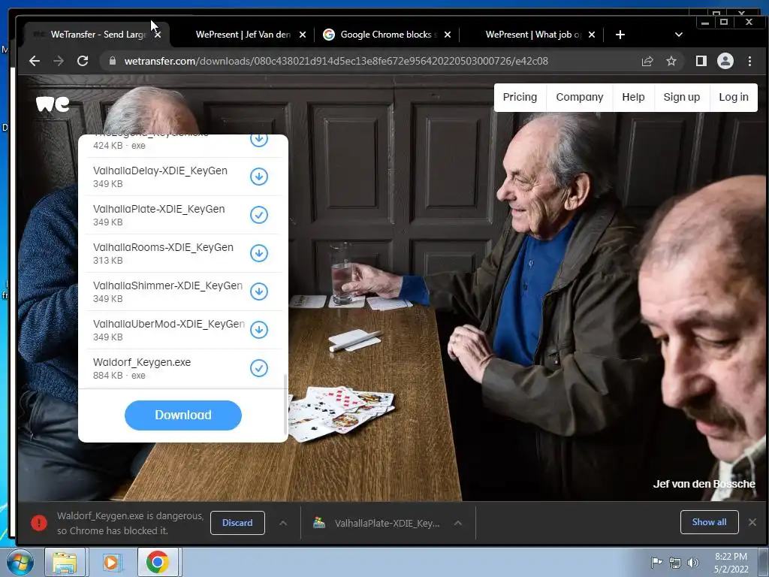Select the Waldorf_Keygen.exe file name
Screen dimensions: 769x577
pyautogui.click(x=142, y=362)
